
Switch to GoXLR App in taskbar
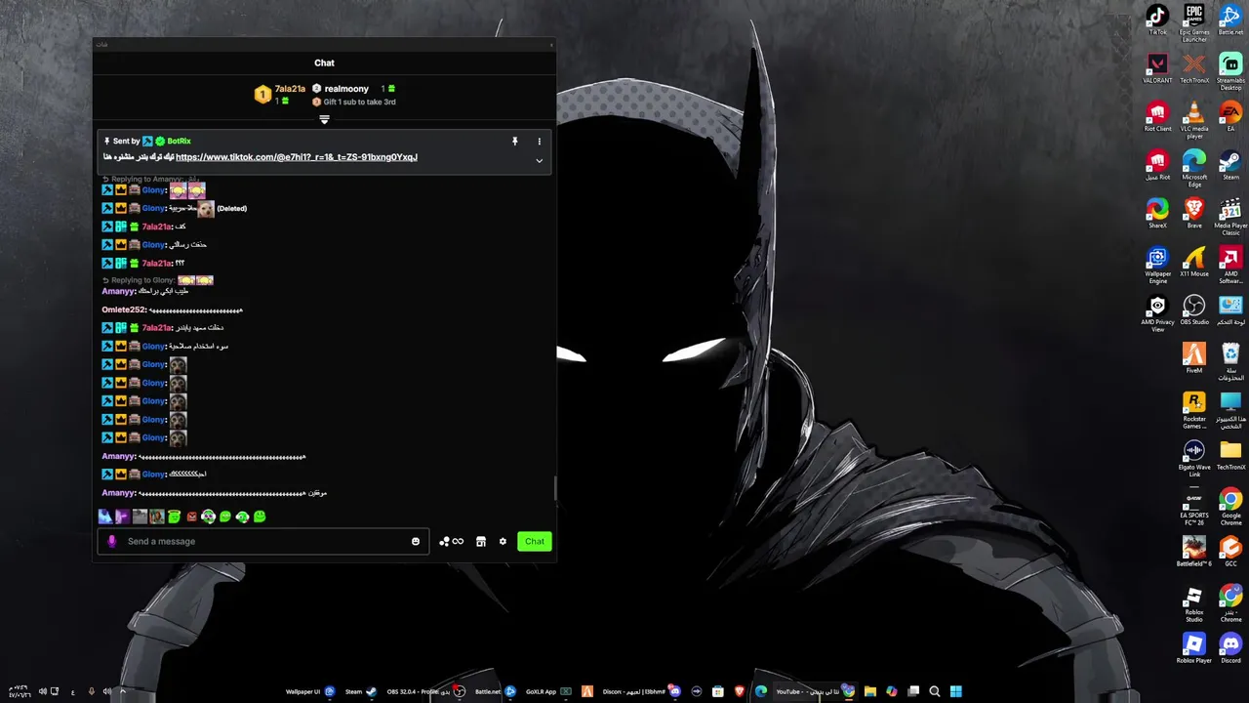click(548, 691)
